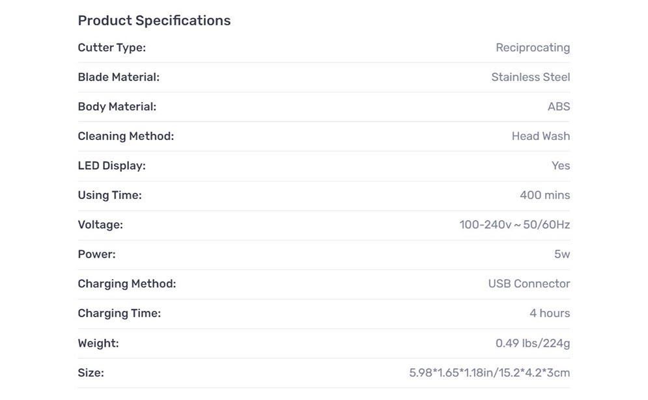The image size is (648, 400).
Task: Click the size dimensions value text
Action: pos(489,373)
